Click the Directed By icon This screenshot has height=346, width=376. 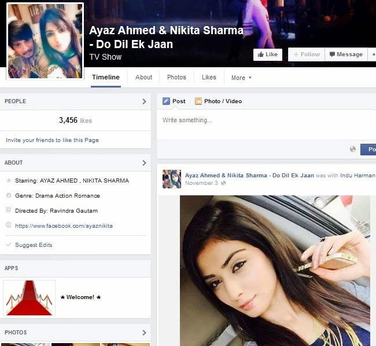9,210
